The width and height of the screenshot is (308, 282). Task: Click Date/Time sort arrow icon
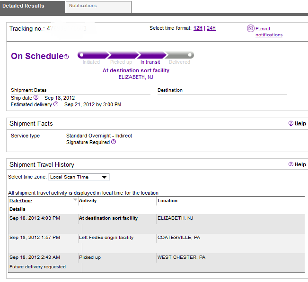click(75, 200)
